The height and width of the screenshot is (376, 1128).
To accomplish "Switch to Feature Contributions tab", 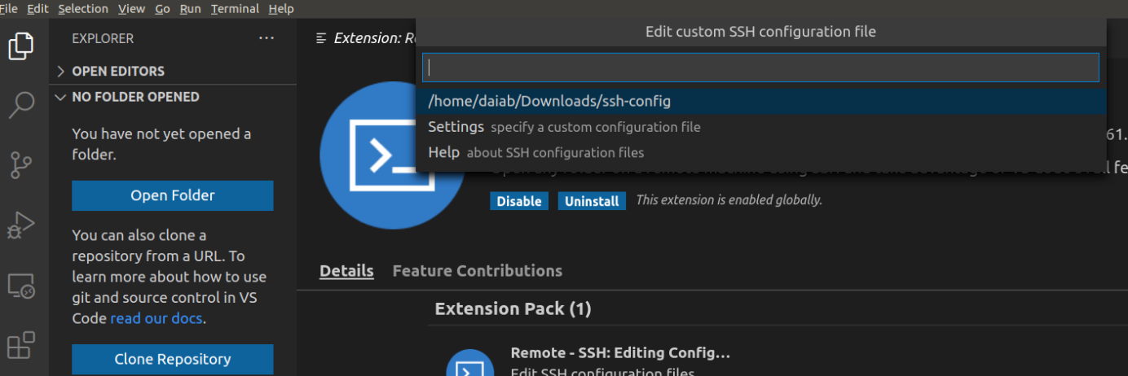I will click(x=478, y=271).
